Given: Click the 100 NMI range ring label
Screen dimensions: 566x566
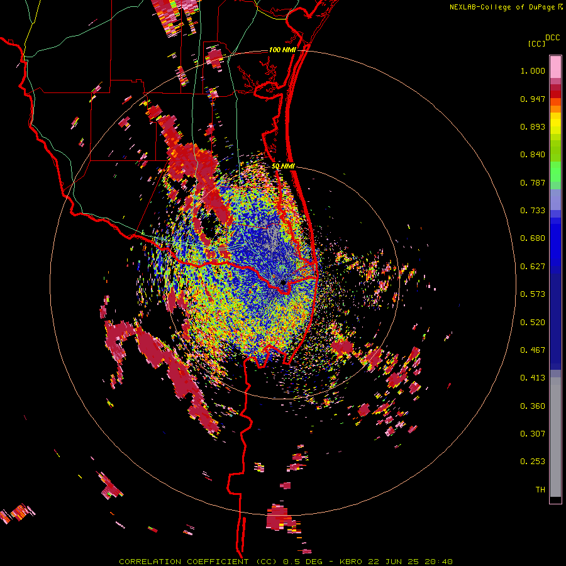Looking at the screenshot, I should [x=282, y=50].
